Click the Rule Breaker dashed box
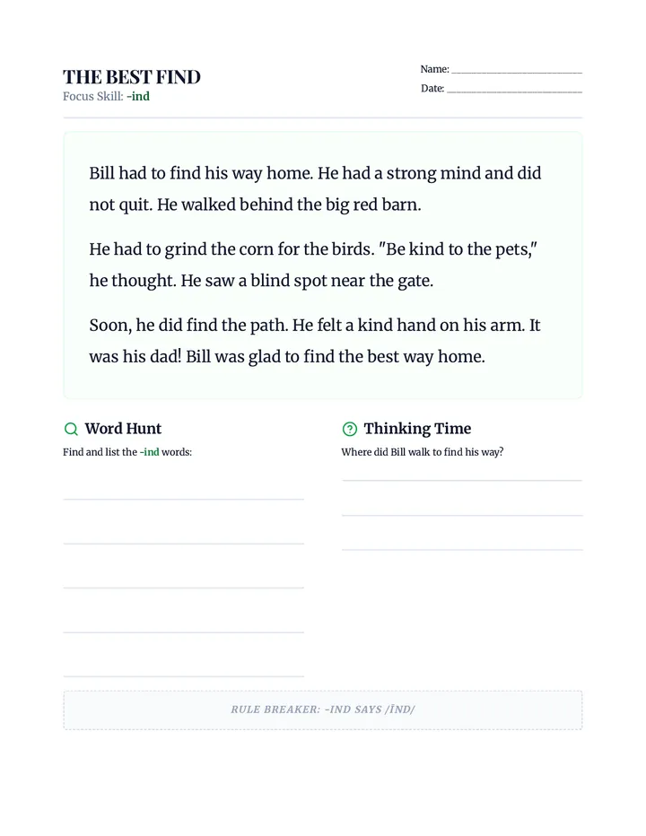The width and height of the screenshot is (646, 836). click(x=323, y=710)
